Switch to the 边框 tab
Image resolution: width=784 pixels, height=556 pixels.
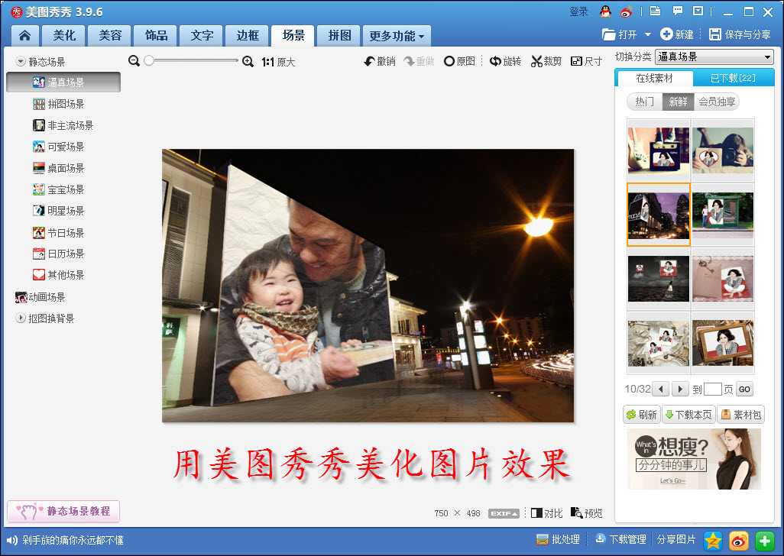tap(248, 35)
